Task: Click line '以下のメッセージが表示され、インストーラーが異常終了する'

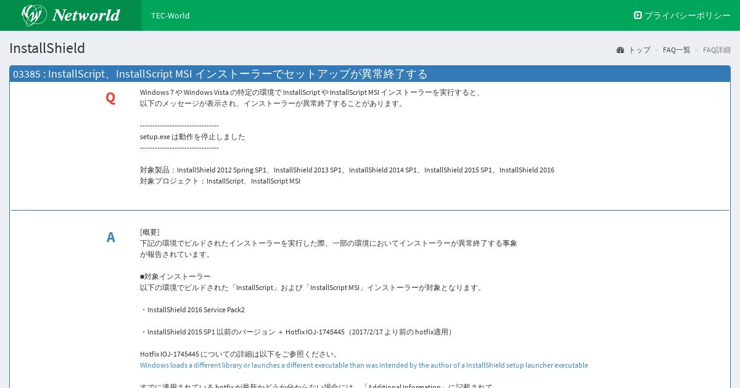Action: click(x=273, y=103)
